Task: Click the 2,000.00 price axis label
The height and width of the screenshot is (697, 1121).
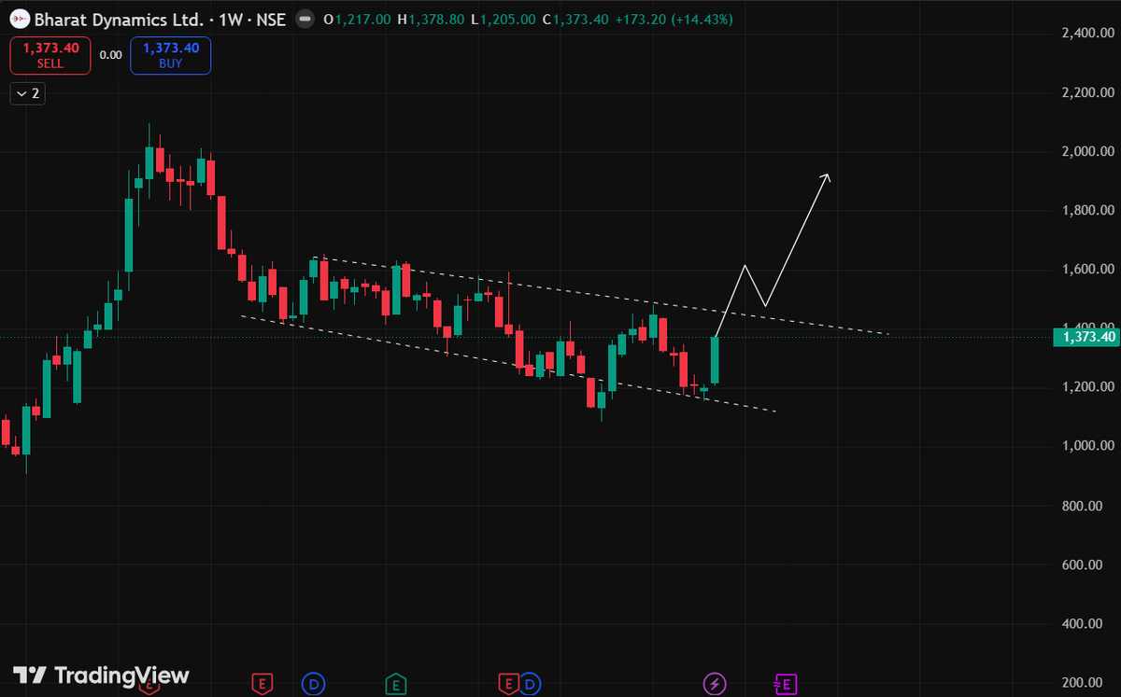Action: [x=1088, y=151]
